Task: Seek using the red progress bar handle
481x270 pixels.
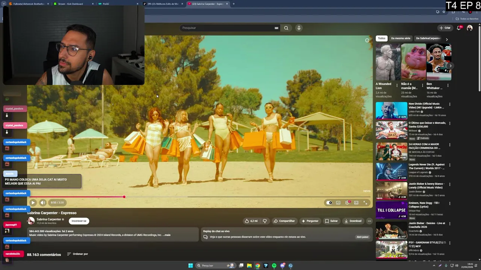Action: 124,197
